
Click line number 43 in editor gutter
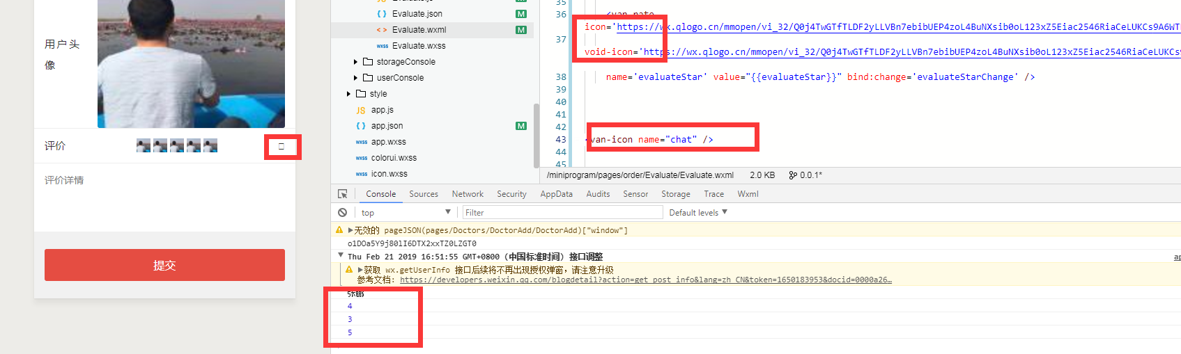pyautogui.click(x=561, y=139)
